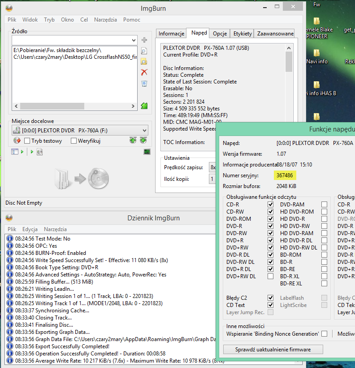The height and width of the screenshot is (368, 355).
Task: Switch to the Informacje tab
Action: coord(171,34)
